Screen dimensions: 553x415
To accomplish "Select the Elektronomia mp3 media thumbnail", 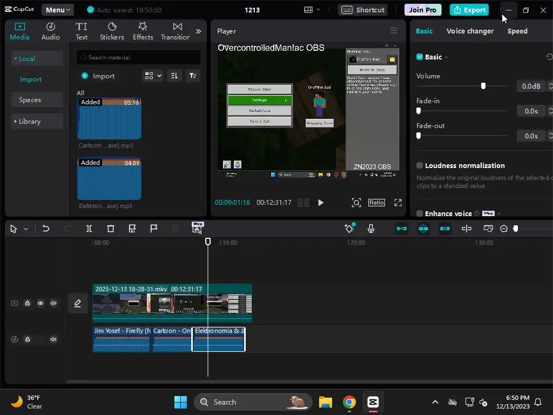I will pos(109,179).
